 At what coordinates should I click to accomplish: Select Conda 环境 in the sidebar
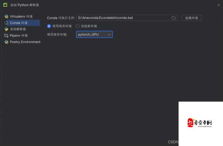coord(22,23)
